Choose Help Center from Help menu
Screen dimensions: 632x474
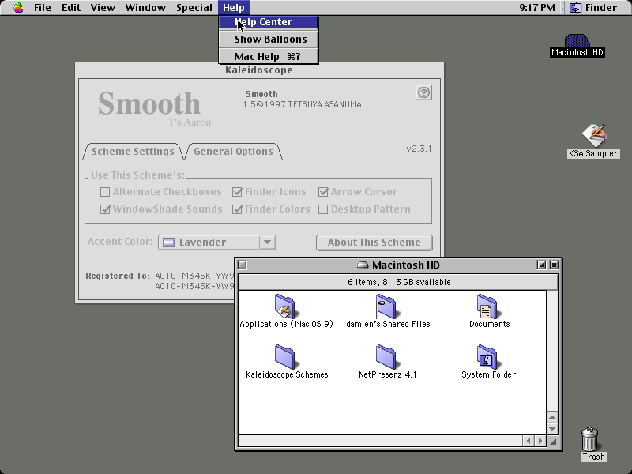[x=269, y=22]
